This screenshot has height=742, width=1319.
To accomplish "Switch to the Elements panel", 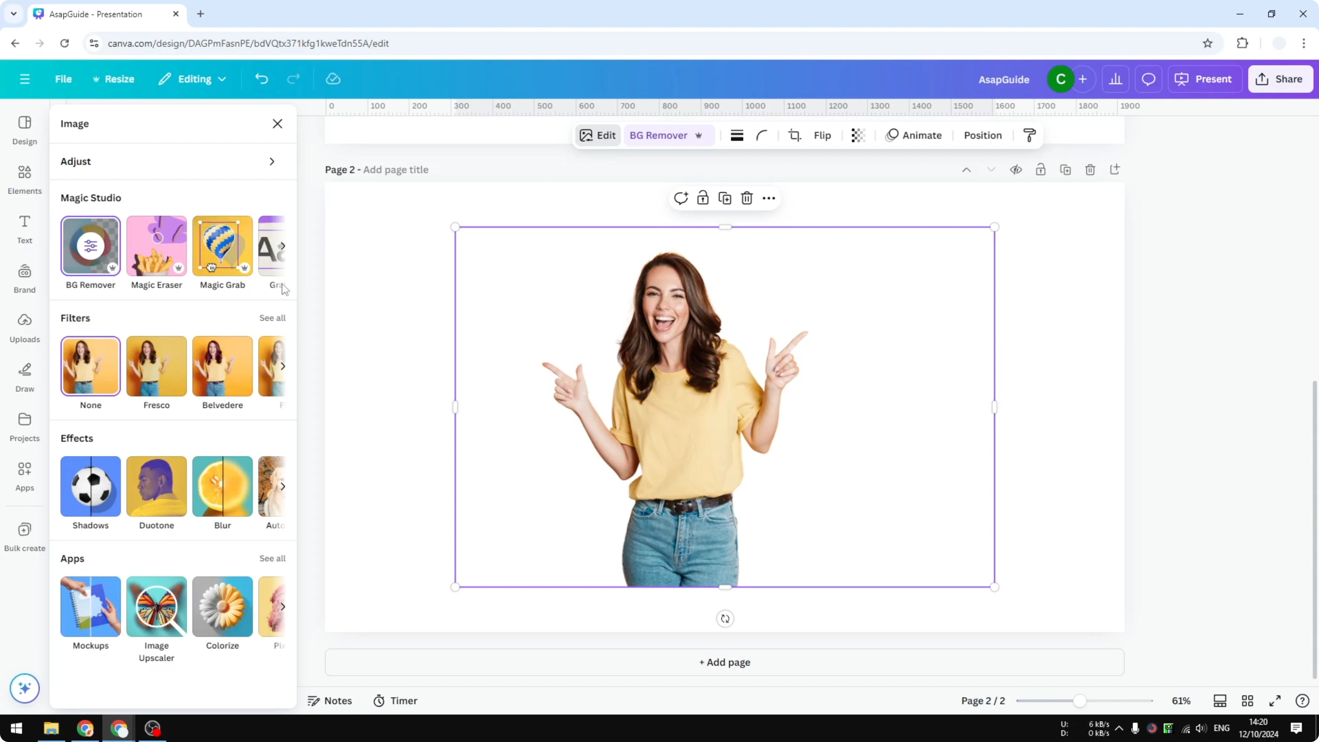I will 24,179.
